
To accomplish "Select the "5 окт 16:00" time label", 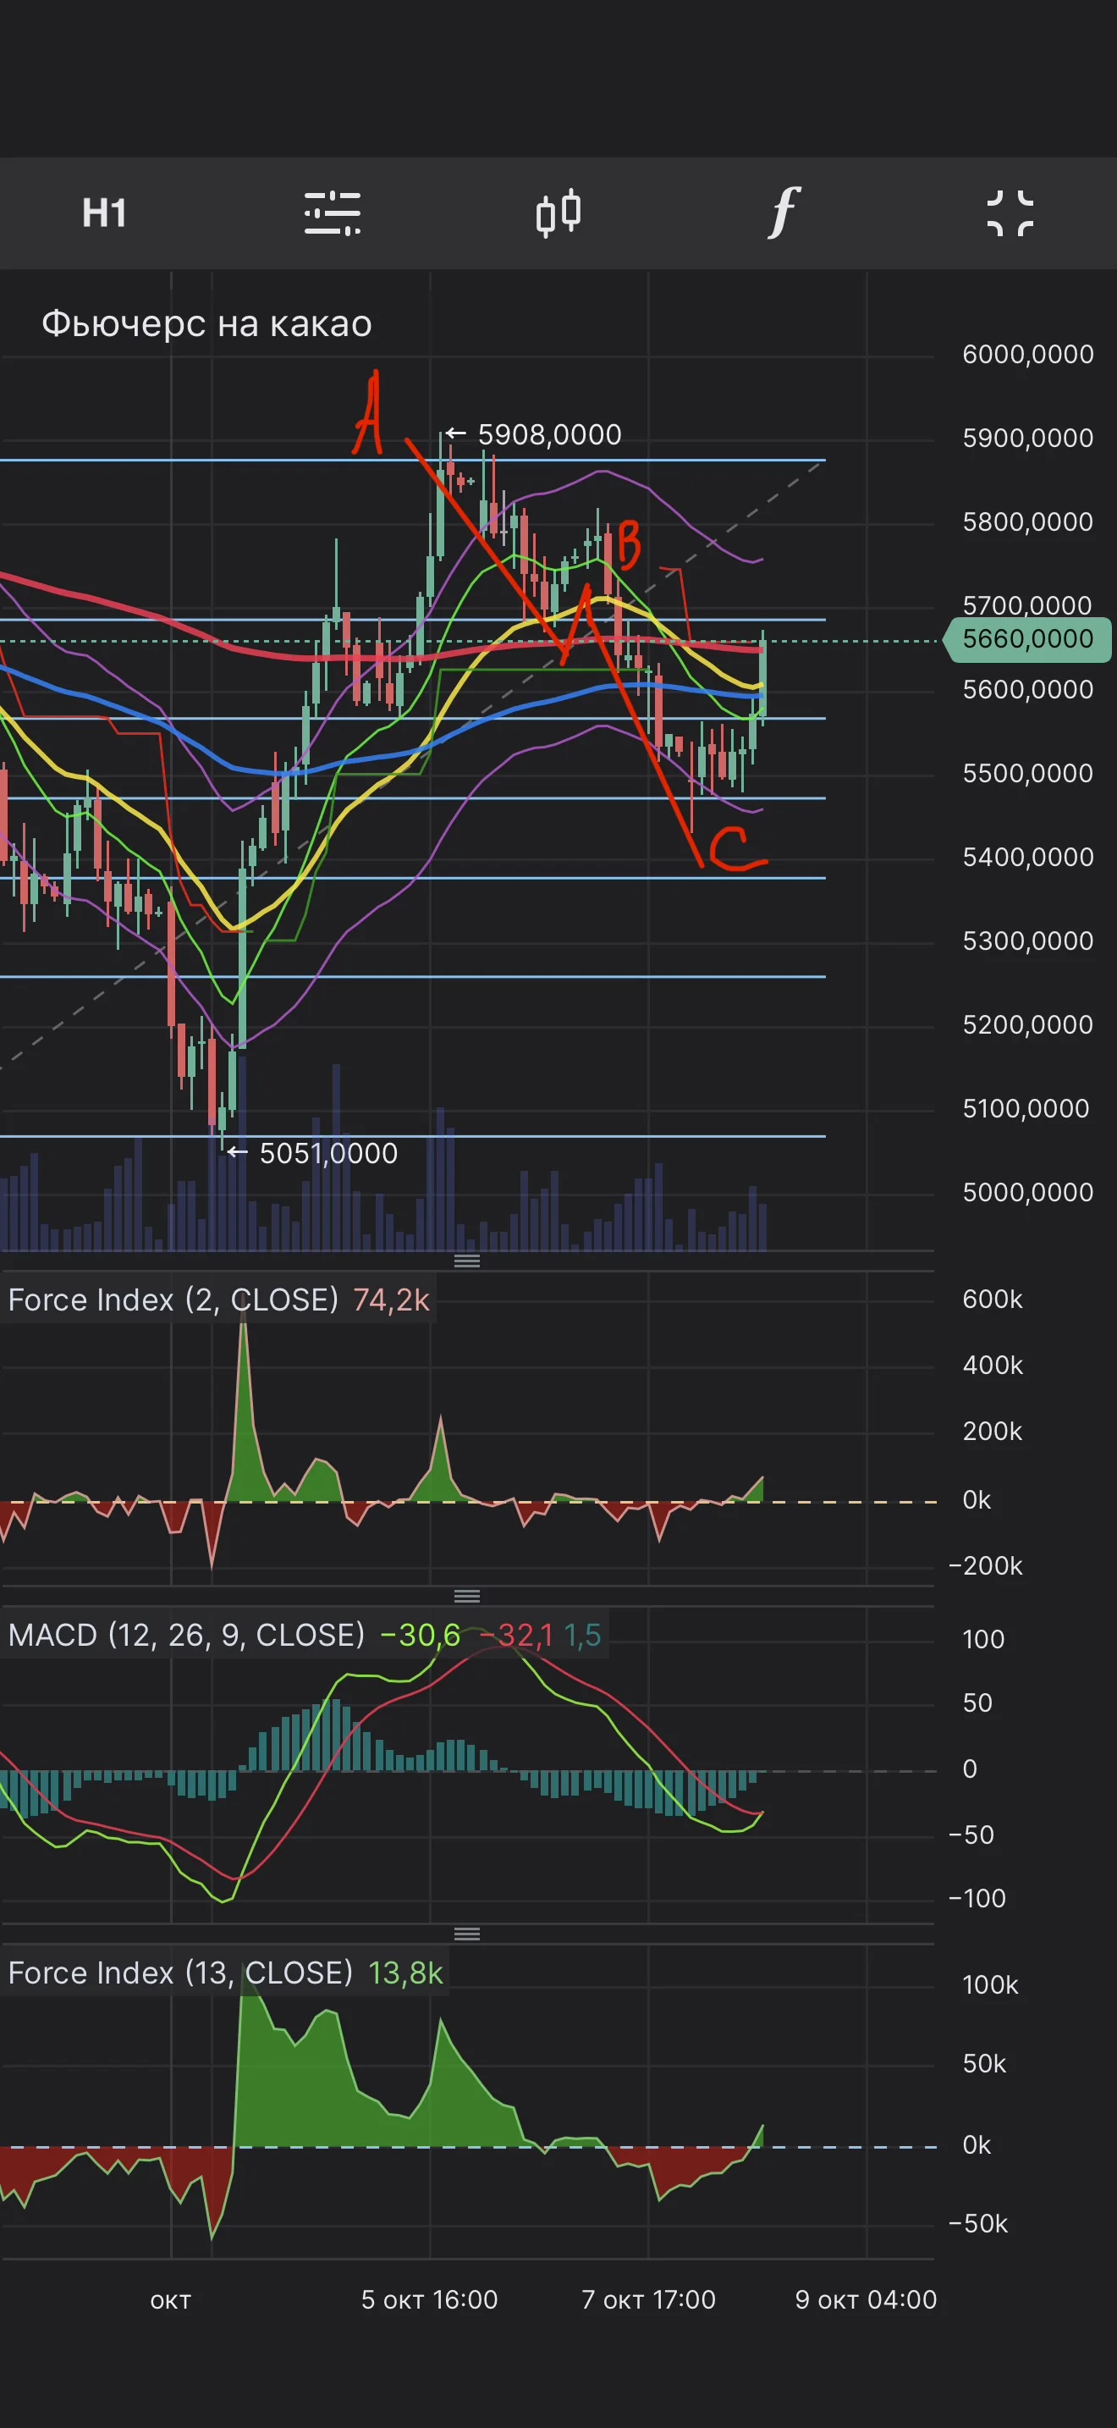I will click(430, 2300).
